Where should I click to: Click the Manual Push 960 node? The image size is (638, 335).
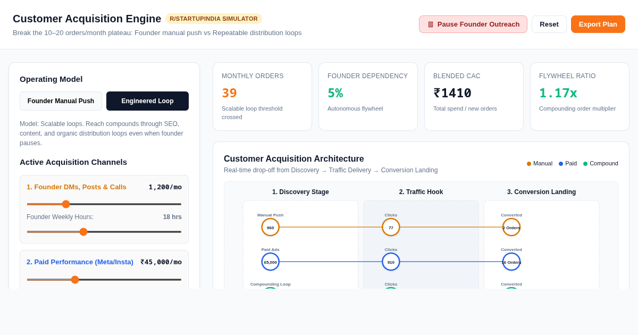click(271, 227)
